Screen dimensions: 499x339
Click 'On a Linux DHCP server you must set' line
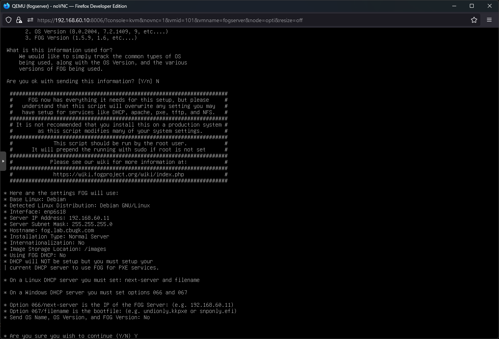click(x=102, y=280)
